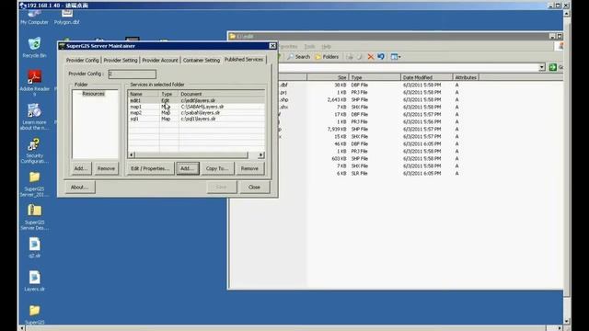Click Copy To... button
Image resolution: width=589 pixels, height=331 pixels.
pyautogui.click(x=217, y=168)
